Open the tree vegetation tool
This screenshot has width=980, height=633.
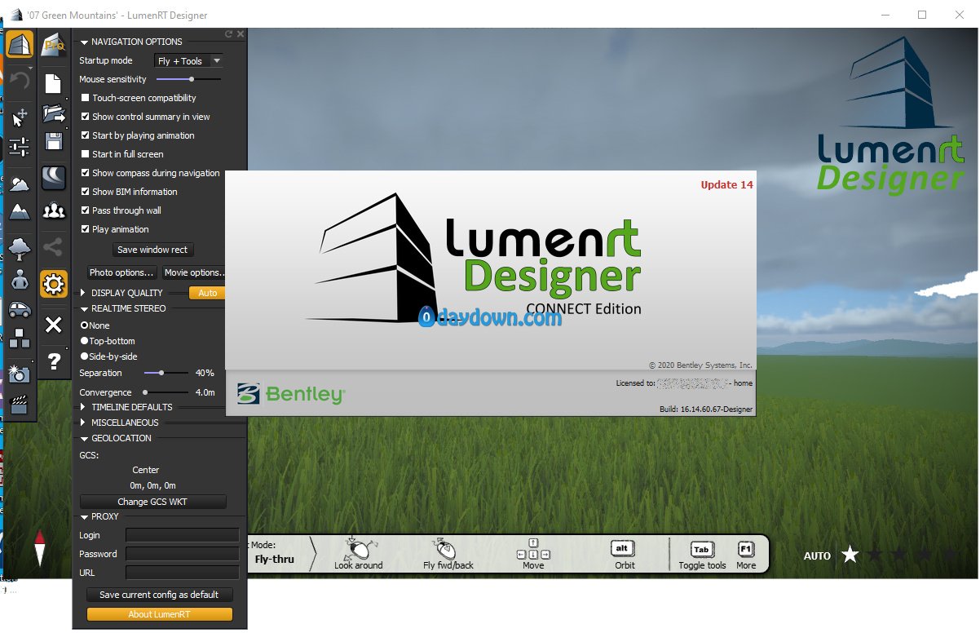tap(20, 249)
